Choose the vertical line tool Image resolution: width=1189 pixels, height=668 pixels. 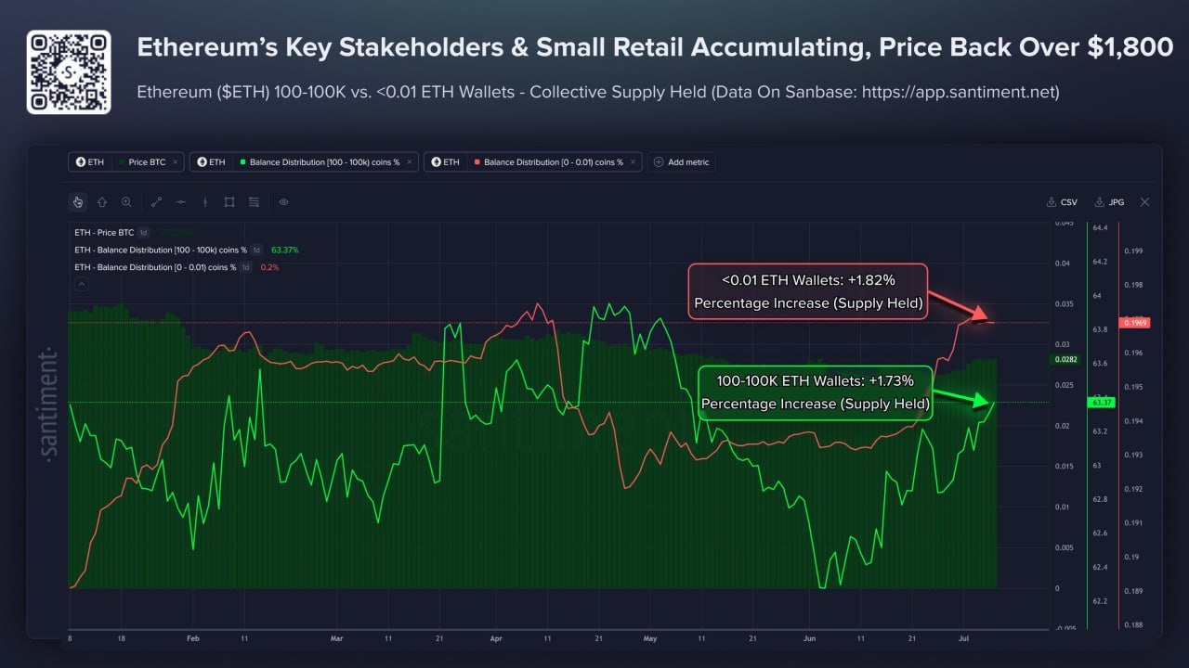pyautogui.click(x=205, y=201)
